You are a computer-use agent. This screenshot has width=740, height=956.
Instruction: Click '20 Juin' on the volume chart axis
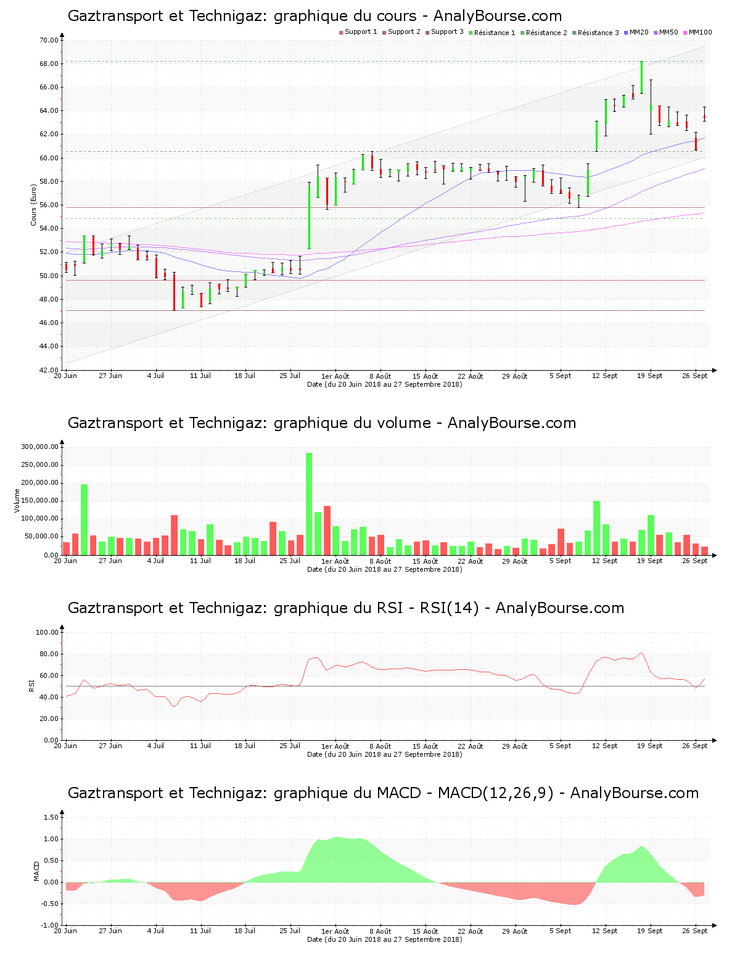click(x=65, y=561)
